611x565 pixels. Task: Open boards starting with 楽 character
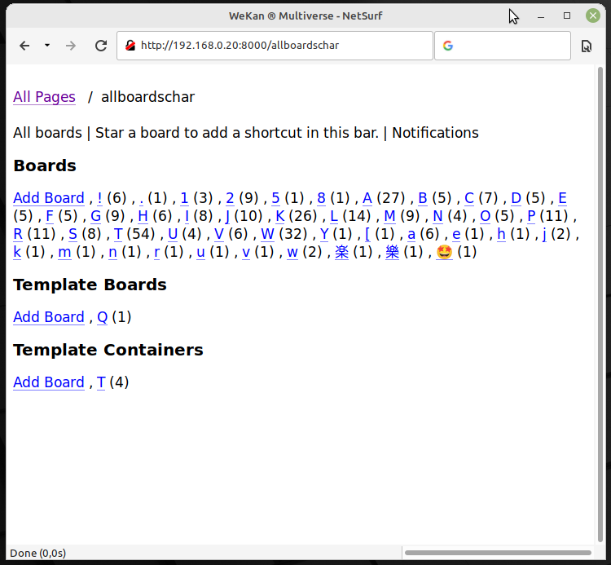pyautogui.click(x=341, y=252)
